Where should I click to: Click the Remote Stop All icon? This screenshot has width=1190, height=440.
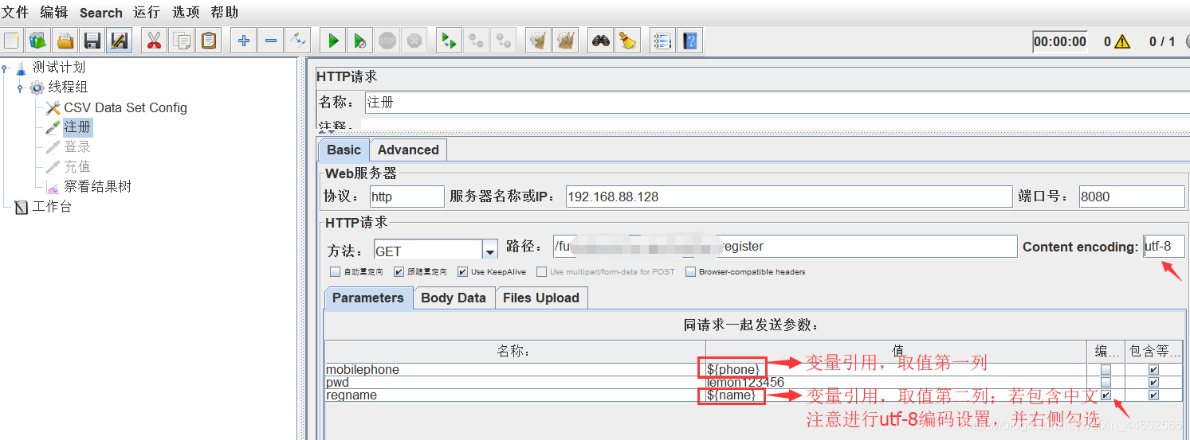(477, 40)
